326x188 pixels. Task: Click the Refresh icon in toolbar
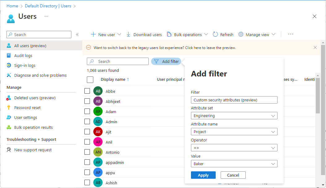click(215, 35)
